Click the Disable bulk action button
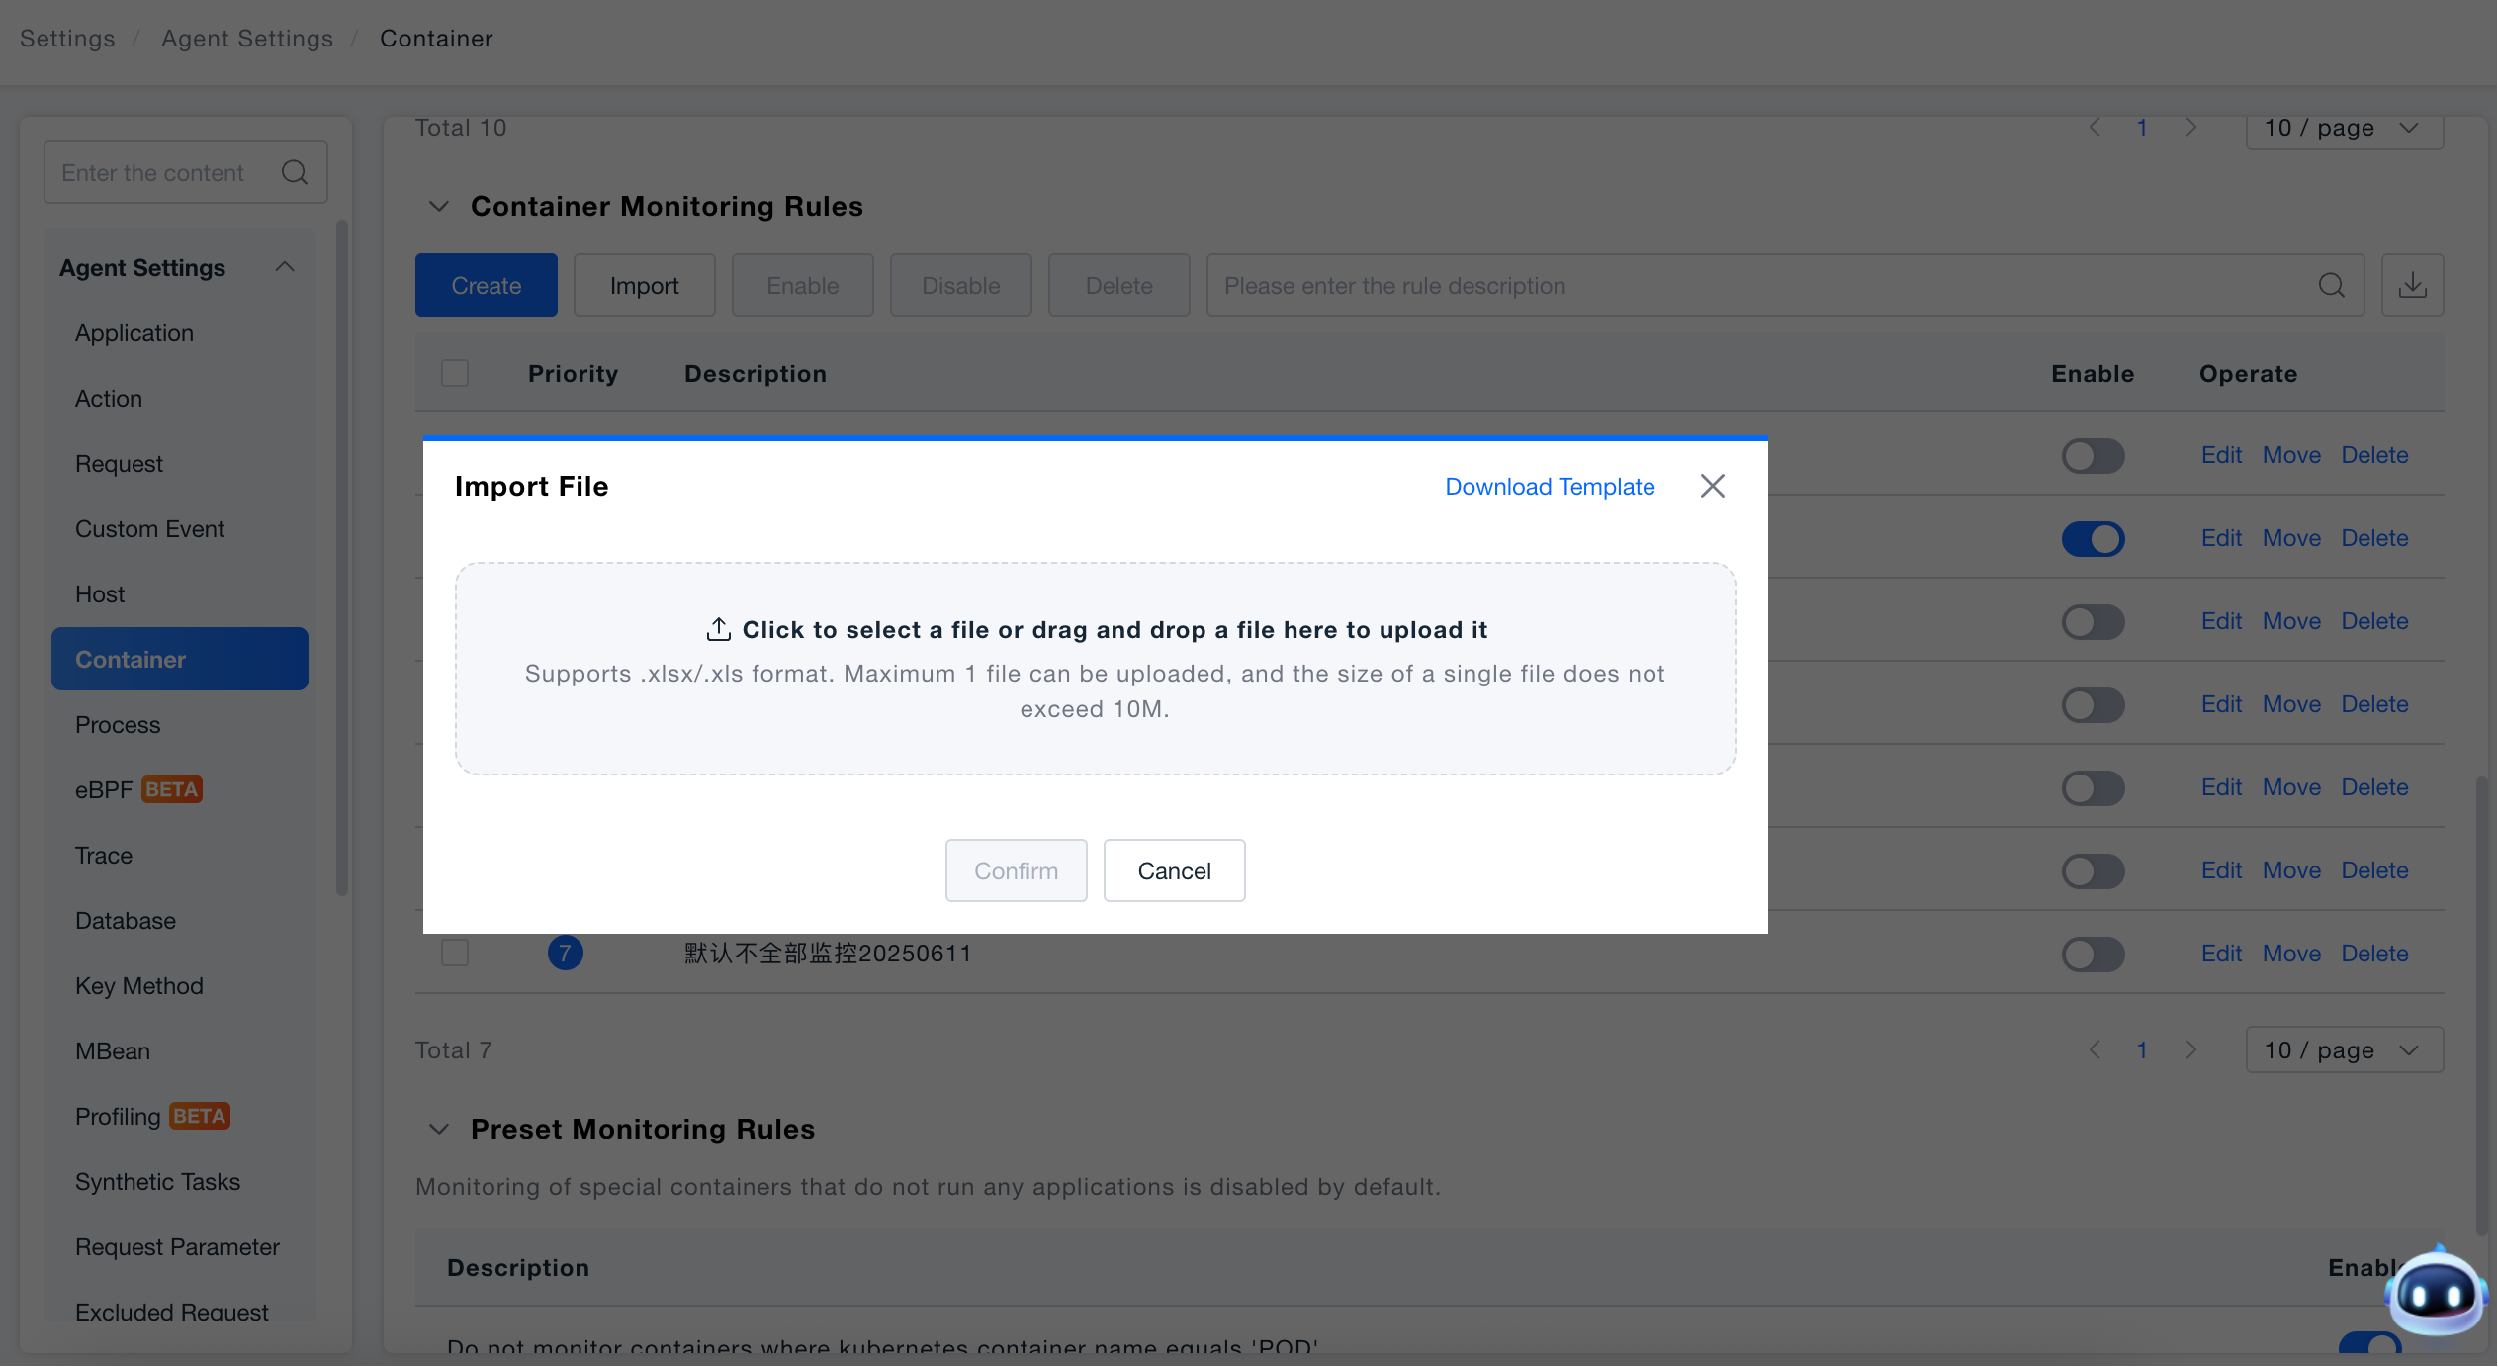 960,285
